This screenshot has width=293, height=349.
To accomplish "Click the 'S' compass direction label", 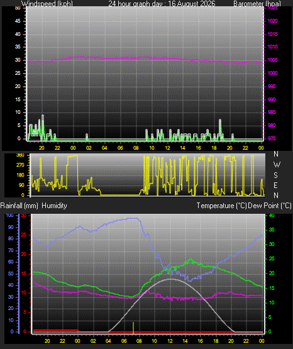I will pyautogui.click(x=275, y=175).
